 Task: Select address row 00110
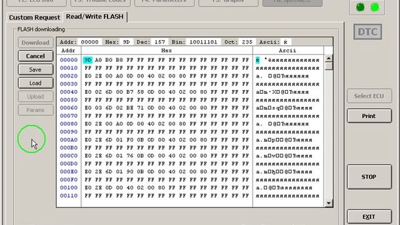pyautogui.click(x=69, y=196)
